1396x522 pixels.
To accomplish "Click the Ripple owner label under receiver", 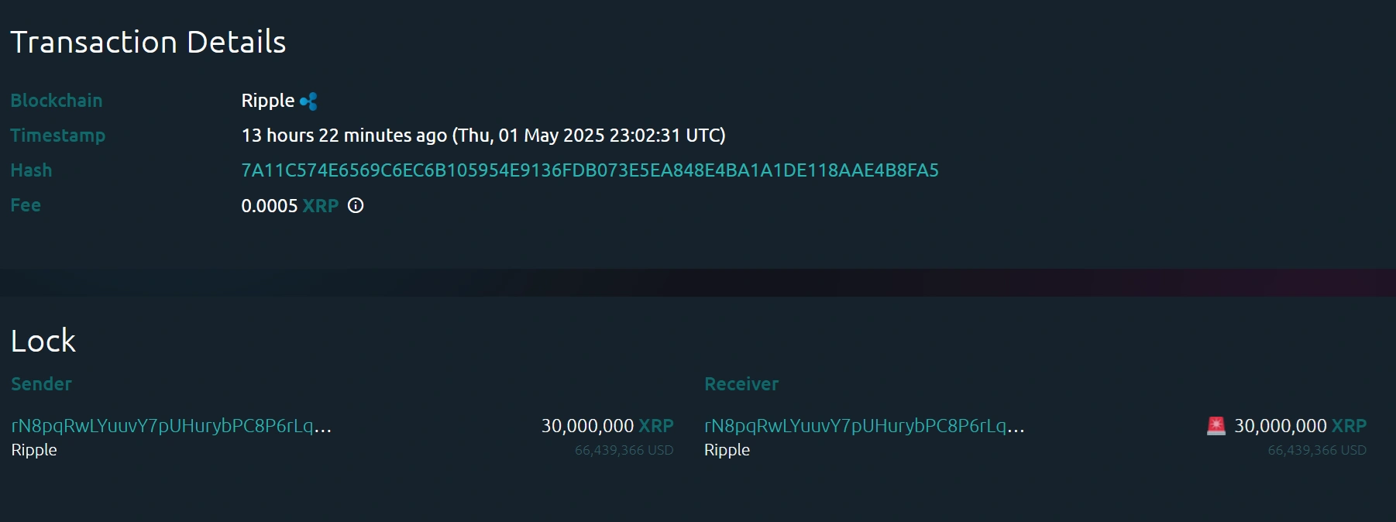I will tap(727, 450).
